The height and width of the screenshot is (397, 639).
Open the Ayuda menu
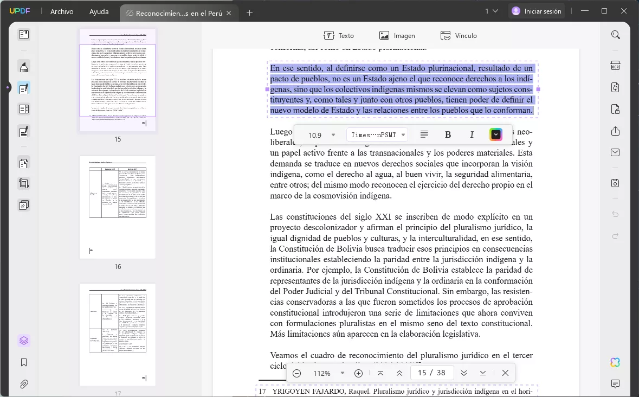point(99,11)
